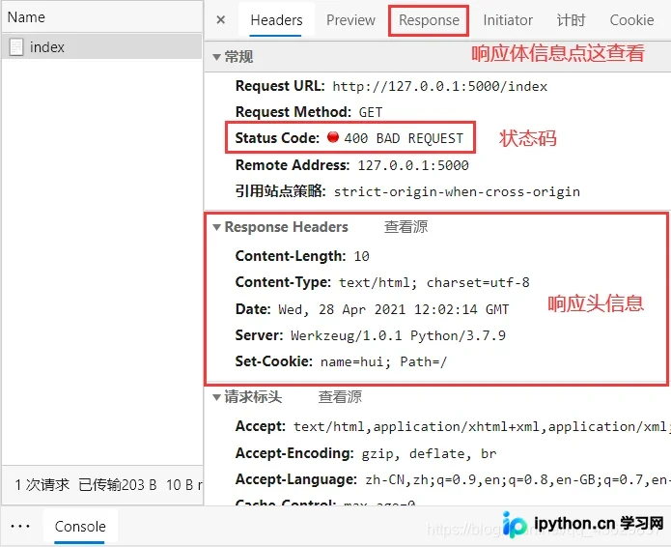Click the 1 次请求 status summary

coord(42,485)
